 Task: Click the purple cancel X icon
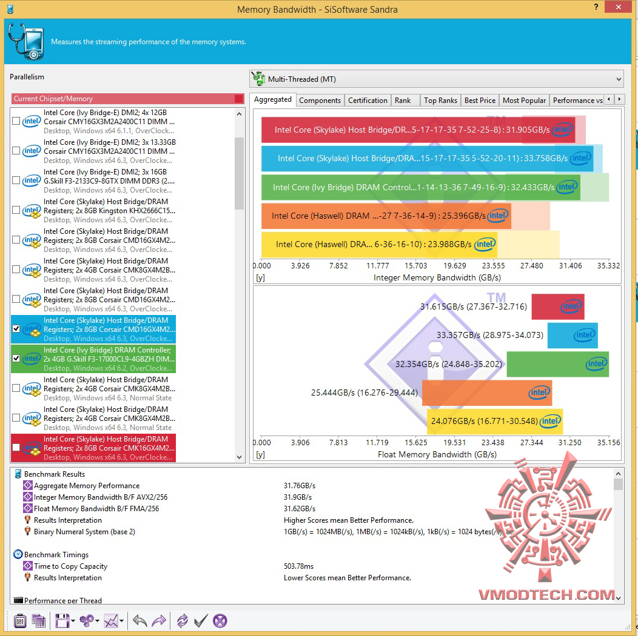click(220, 621)
